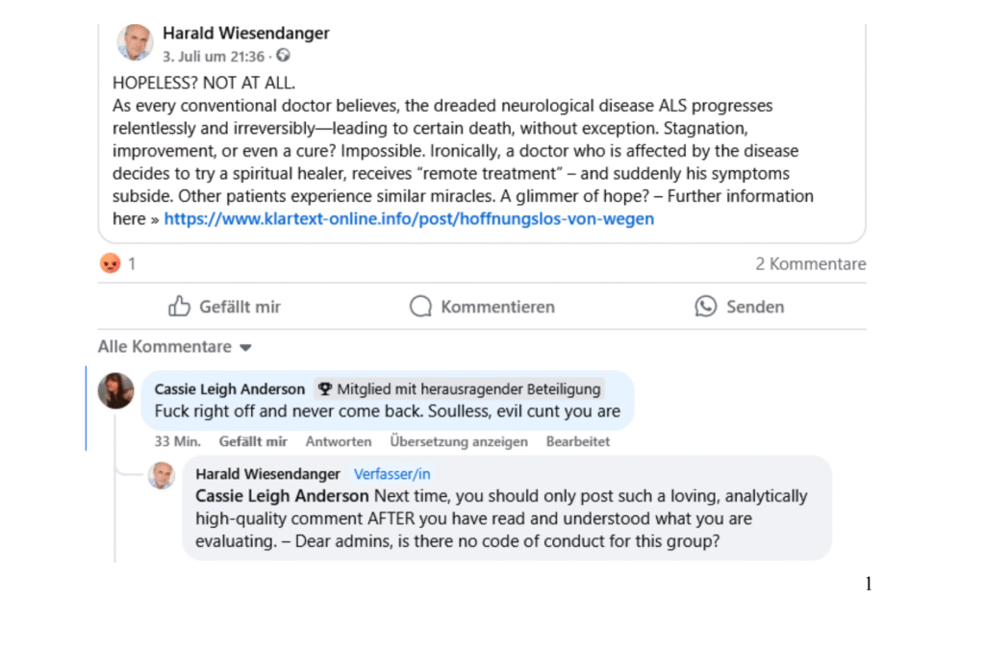The width and height of the screenshot is (985, 648).
Task: Click Gefällt mir under Cassie's comment
Action: 253,441
